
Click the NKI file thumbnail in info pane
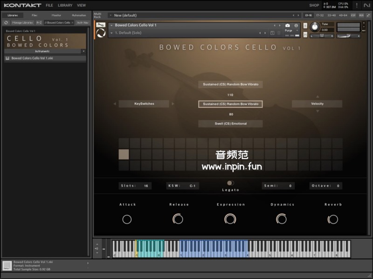(x=7, y=266)
